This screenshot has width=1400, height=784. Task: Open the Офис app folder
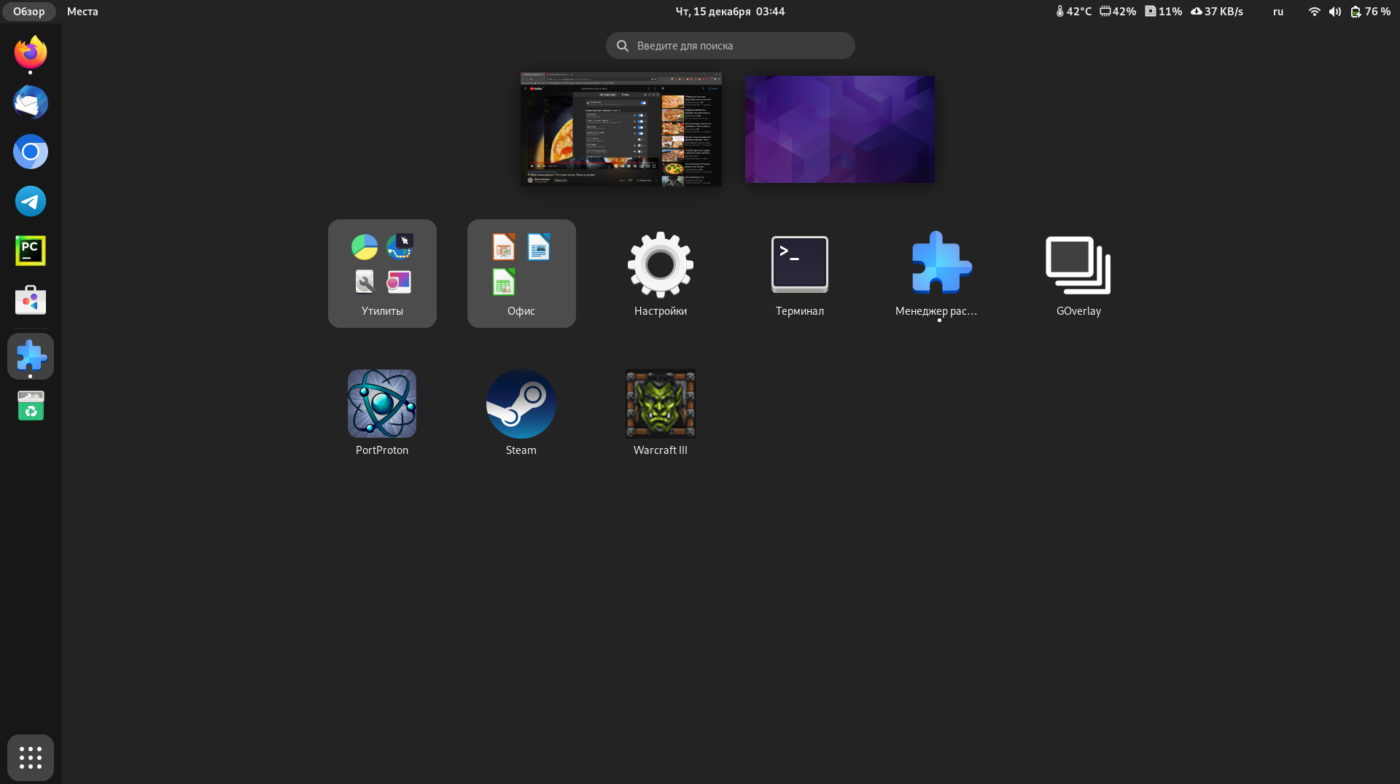click(521, 273)
